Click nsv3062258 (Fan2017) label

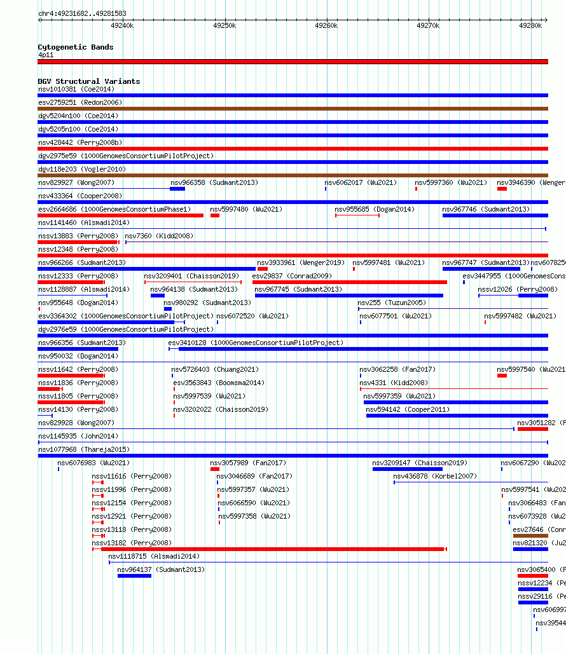[x=397, y=369]
